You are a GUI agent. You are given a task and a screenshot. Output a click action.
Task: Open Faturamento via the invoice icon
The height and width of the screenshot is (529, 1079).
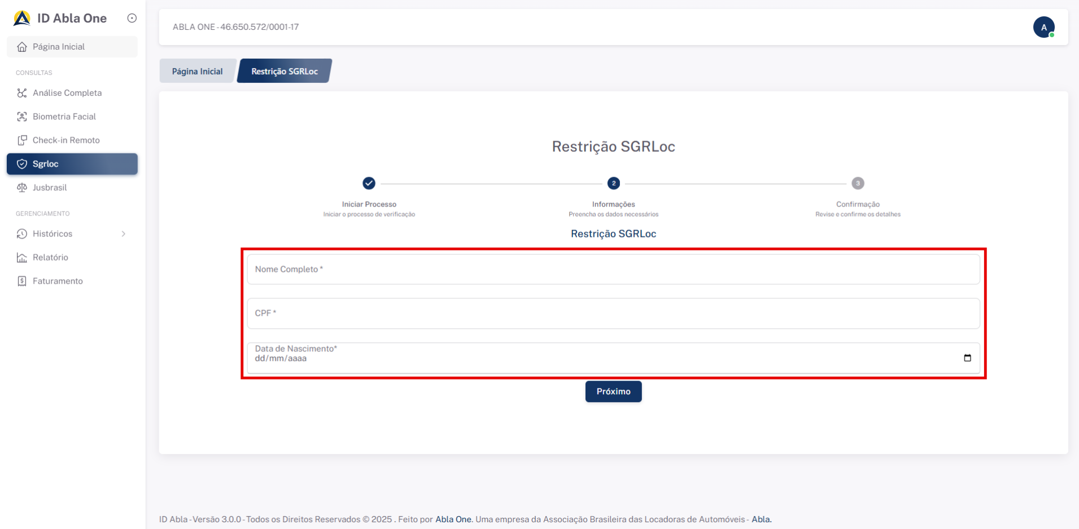point(22,281)
